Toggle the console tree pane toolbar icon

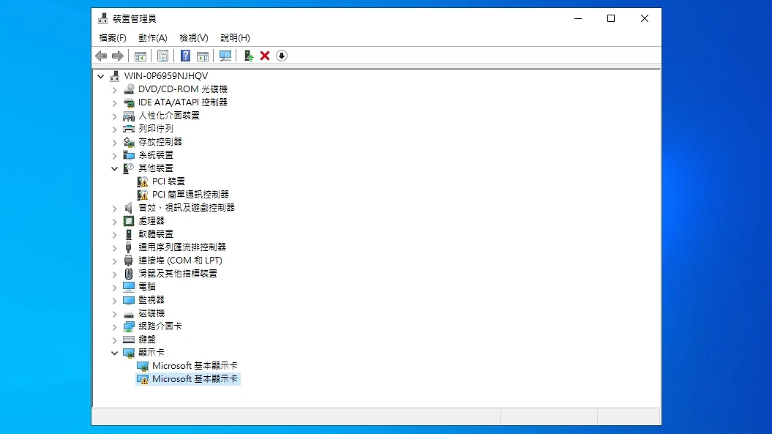click(140, 56)
